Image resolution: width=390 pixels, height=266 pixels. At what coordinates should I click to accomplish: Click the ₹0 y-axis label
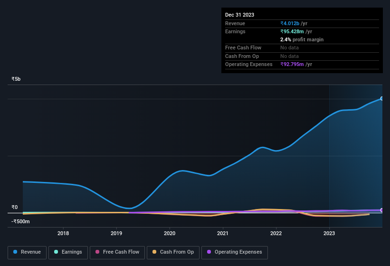pyautogui.click(x=15, y=207)
